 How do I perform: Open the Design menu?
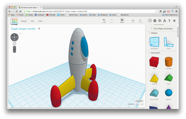(x=24, y=21)
